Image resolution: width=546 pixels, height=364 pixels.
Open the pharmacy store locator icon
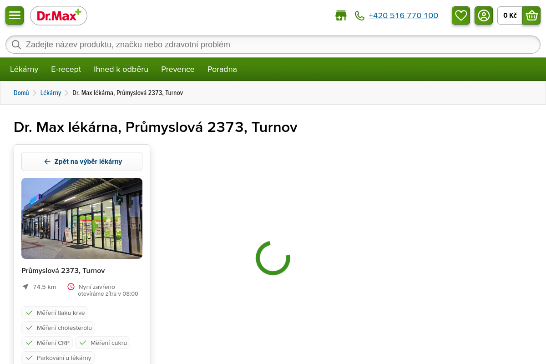[341, 16]
